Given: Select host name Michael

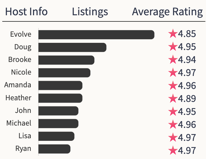Looking at the screenshot, I should tap(19, 123).
